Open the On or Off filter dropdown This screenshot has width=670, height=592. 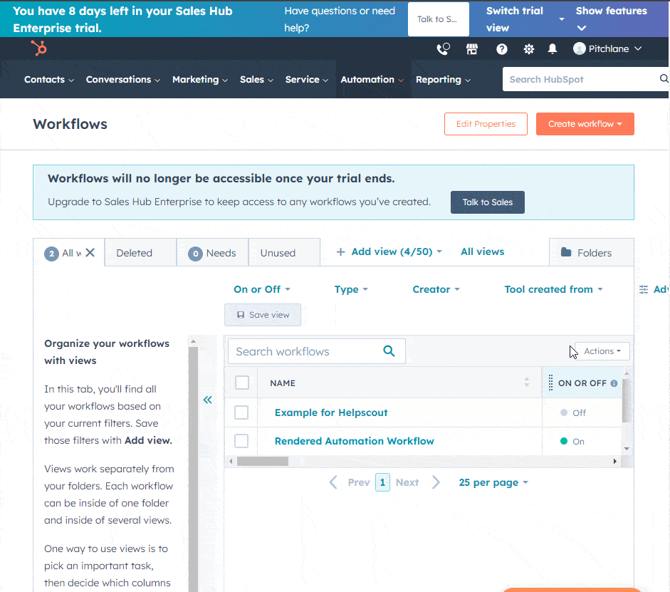coord(261,289)
